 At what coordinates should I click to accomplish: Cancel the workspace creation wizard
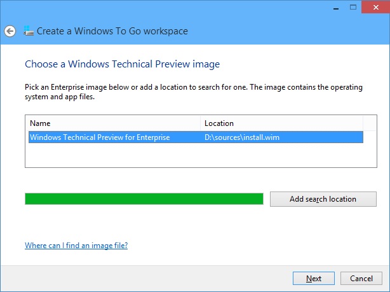point(361,278)
